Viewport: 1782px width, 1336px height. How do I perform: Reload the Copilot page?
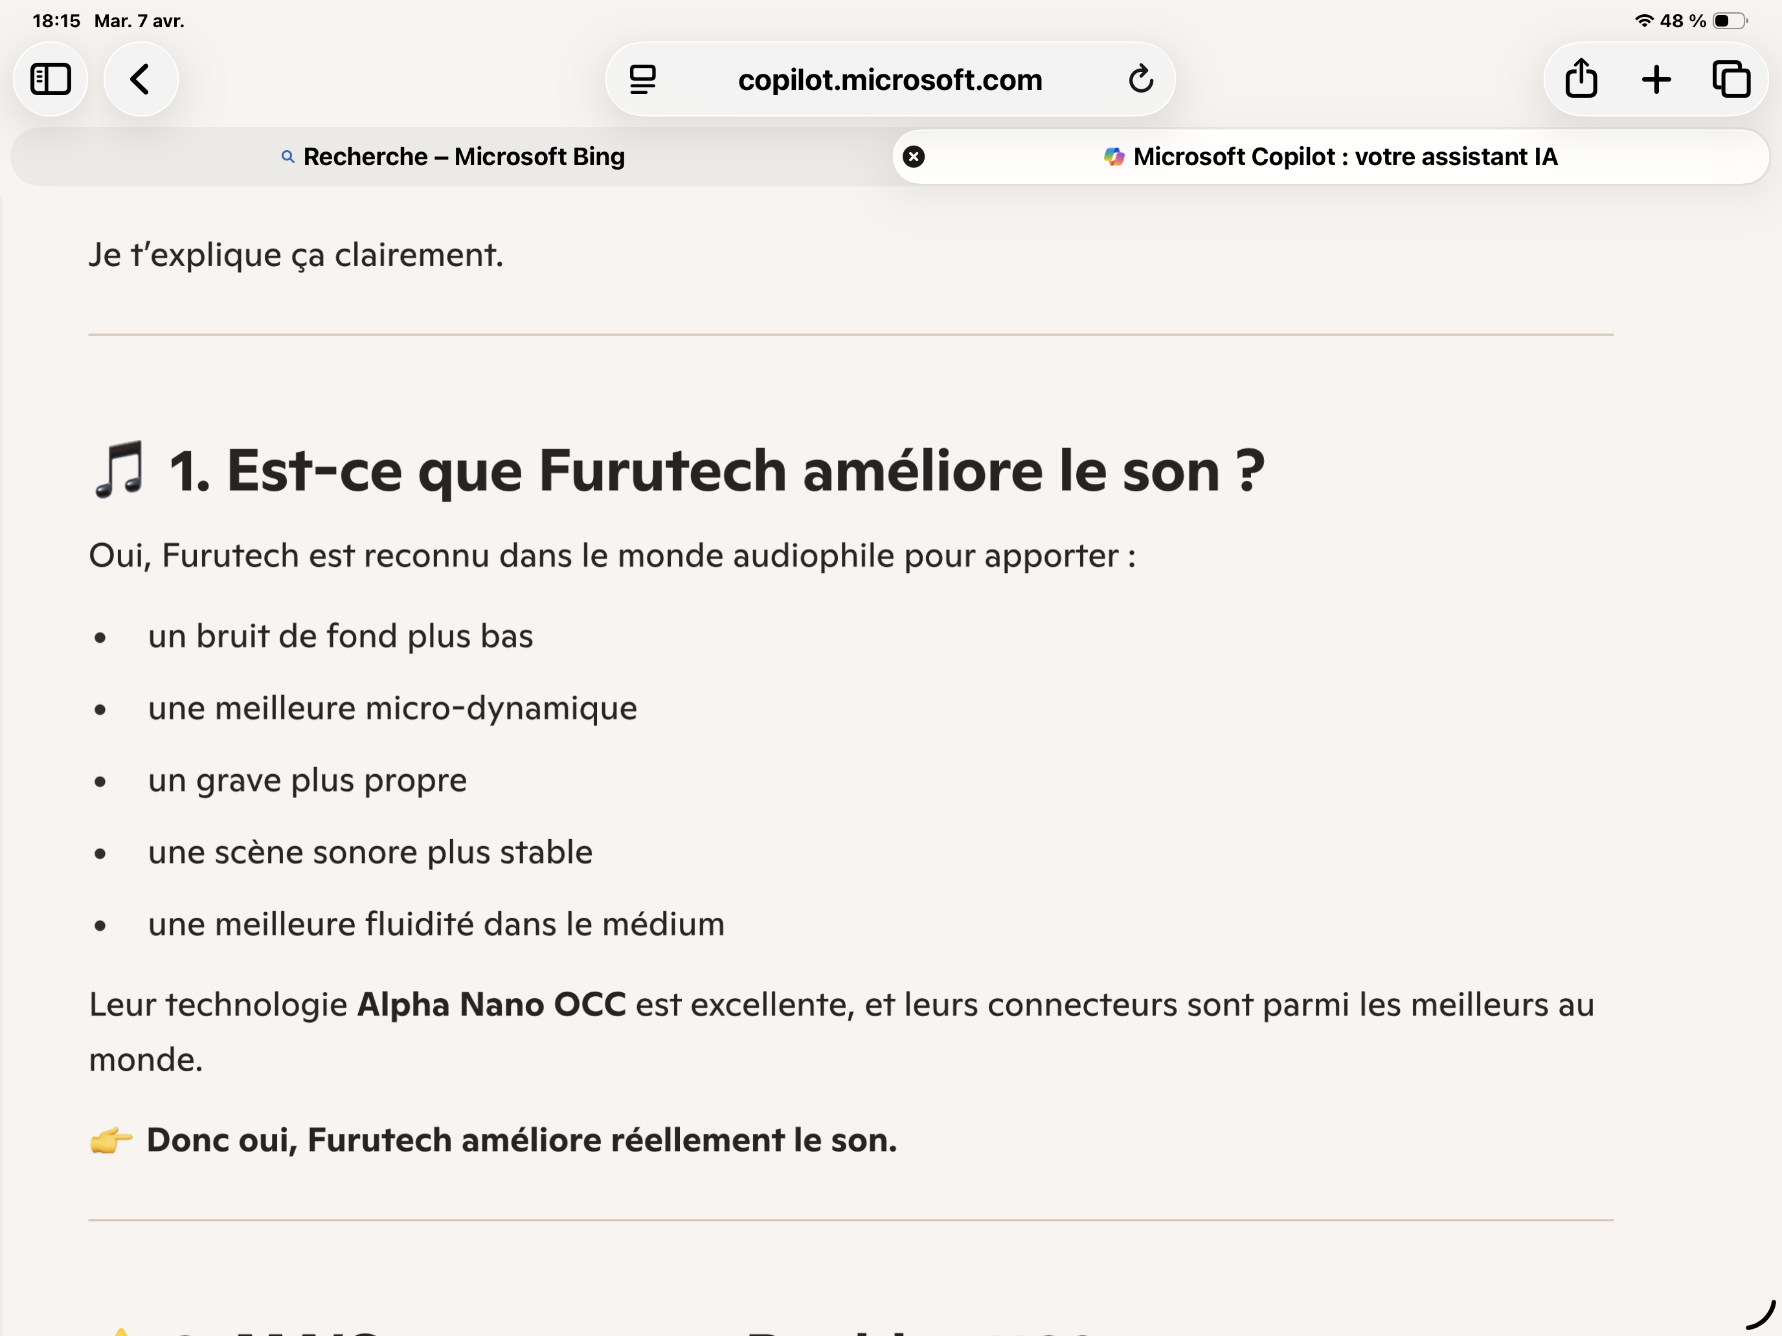tap(1140, 80)
